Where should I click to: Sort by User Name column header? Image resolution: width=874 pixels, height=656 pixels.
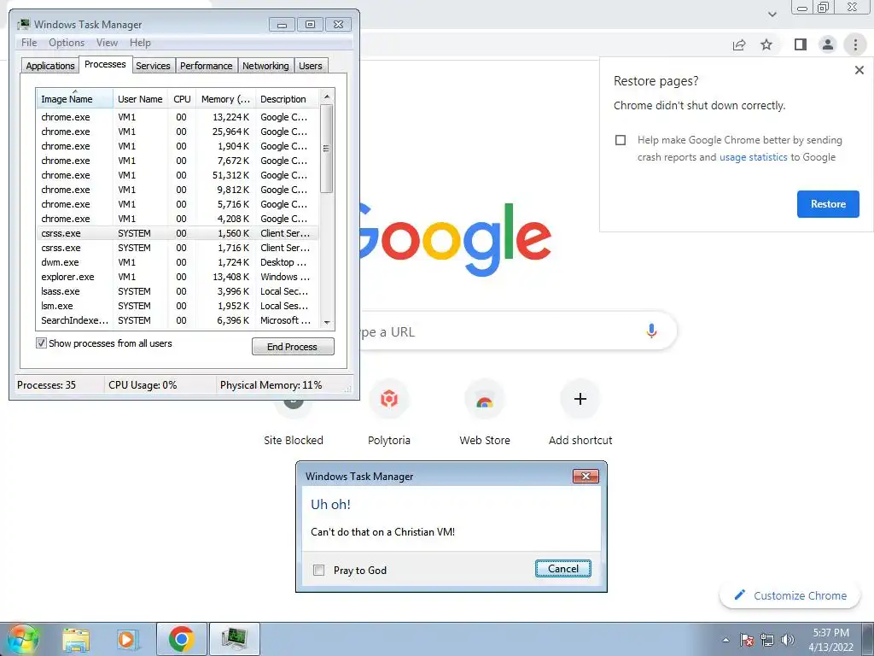[141, 99]
